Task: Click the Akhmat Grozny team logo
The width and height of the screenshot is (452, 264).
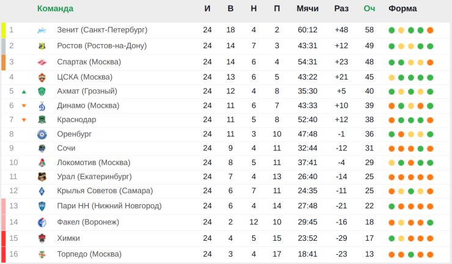Action: pyautogui.click(x=42, y=92)
